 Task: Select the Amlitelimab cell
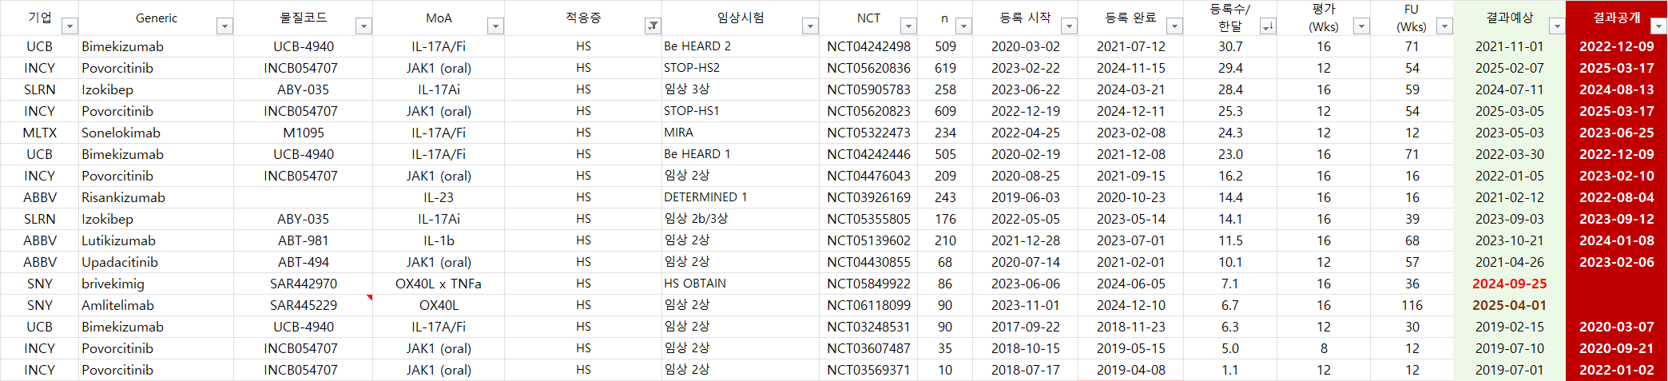(x=156, y=305)
